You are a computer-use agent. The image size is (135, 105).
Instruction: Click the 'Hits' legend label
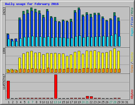point(132,11)
